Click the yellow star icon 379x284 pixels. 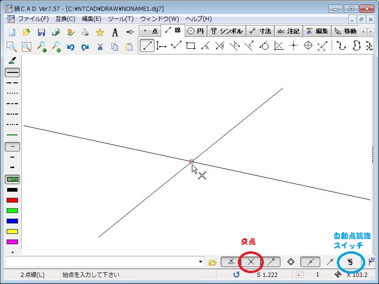click(x=100, y=32)
